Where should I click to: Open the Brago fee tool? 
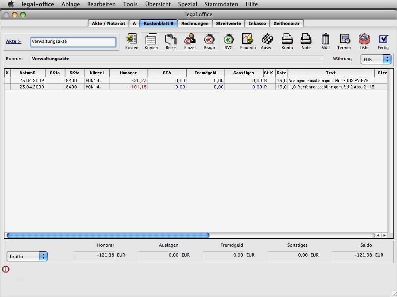[x=209, y=42]
